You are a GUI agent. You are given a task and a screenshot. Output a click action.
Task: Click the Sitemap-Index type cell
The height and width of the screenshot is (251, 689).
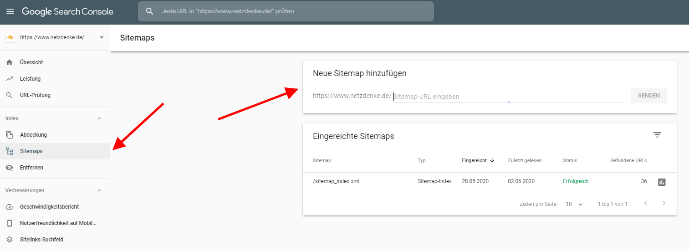click(x=434, y=181)
